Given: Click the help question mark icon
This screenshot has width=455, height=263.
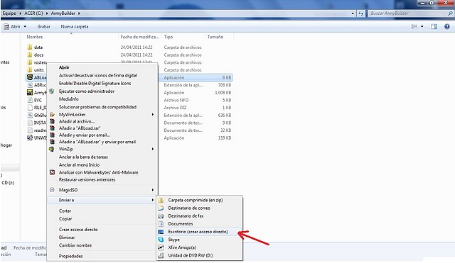Looking at the screenshot, I should pos(447,27).
